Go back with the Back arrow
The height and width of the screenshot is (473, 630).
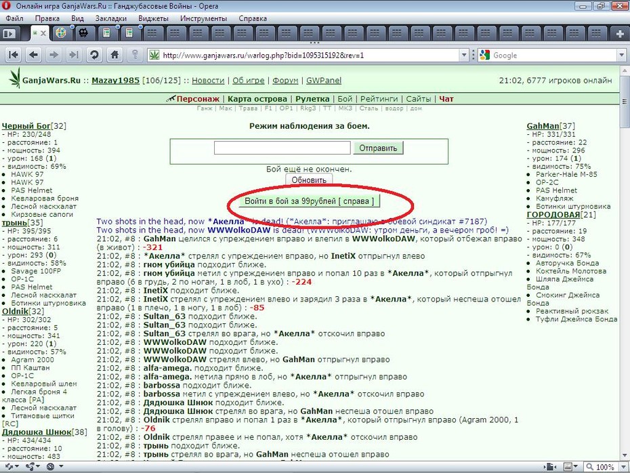click(x=34, y=55)
